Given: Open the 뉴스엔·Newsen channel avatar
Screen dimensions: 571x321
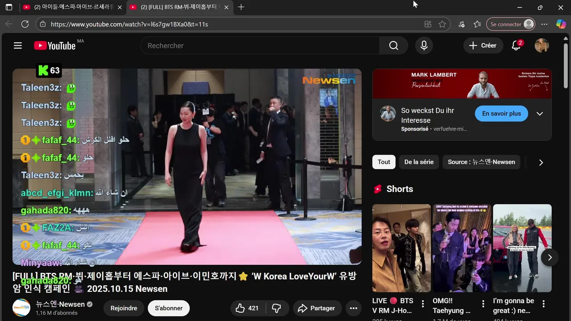Looking at the screenshot, I should pyautogui.click(x=21, y=308).
